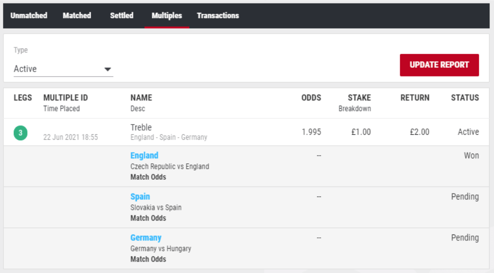
Task: Click the Return column header
Action: tap(414, 98)
